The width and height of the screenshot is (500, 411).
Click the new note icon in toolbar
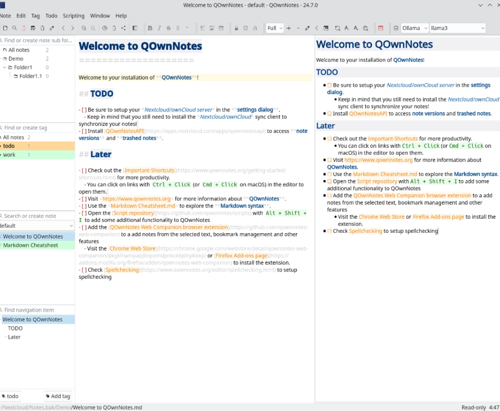5,28
